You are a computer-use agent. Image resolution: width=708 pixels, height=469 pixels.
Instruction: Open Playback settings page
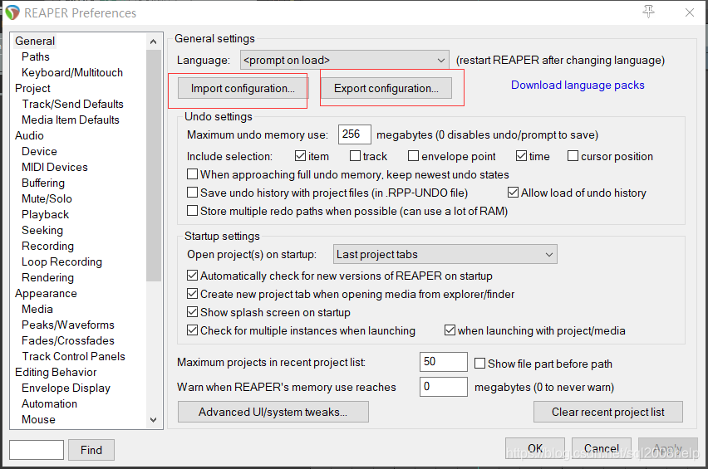coord(45,215)
